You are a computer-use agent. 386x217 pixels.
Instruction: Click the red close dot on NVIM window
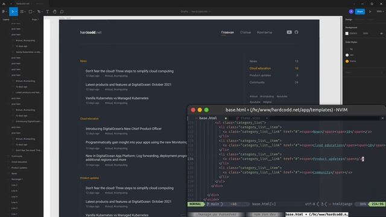tap(193, 110)
